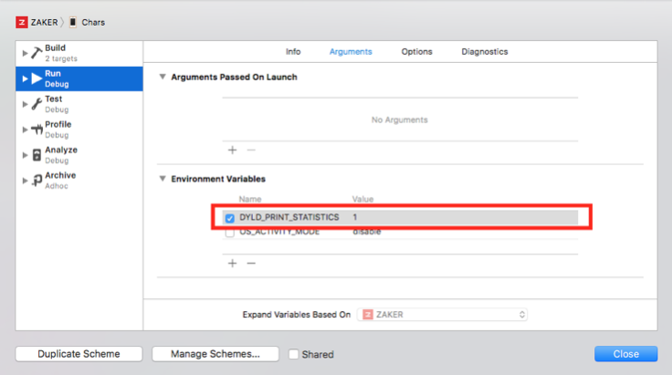Switch to the Options tab
The image size is (672, 375).
pyautogui.click(x=416, y=52)
